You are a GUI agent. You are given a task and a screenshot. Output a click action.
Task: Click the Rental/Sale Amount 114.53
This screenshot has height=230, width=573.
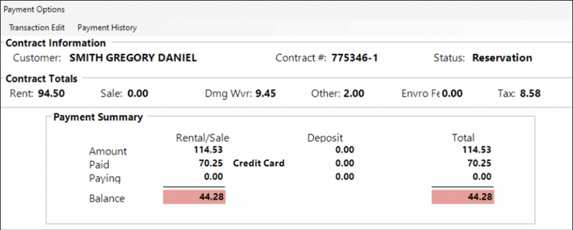[x=209, y=150]
